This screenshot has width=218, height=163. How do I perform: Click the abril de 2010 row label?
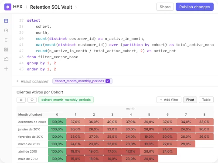tap(27, 151)
